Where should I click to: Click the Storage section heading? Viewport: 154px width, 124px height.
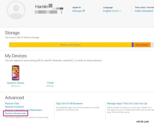pos(12,33)
